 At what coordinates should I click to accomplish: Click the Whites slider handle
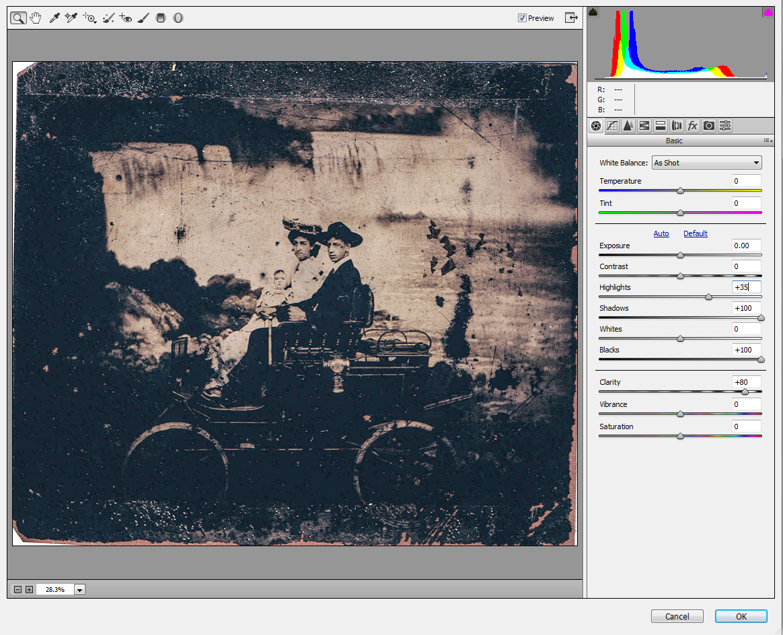click(x=680, y=338)
